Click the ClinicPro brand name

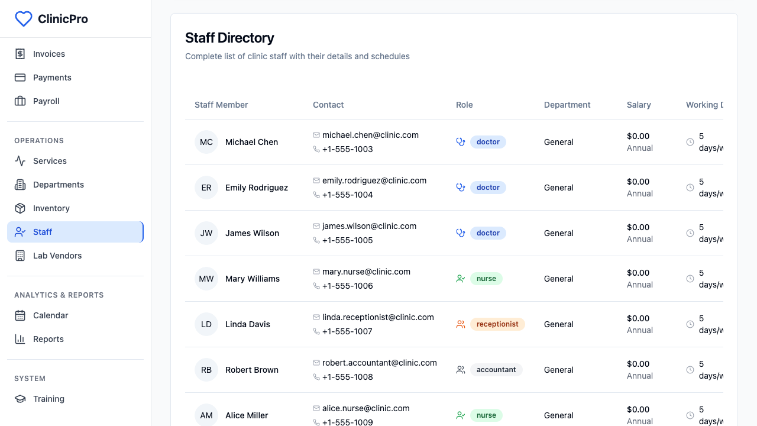pos(63,19)
